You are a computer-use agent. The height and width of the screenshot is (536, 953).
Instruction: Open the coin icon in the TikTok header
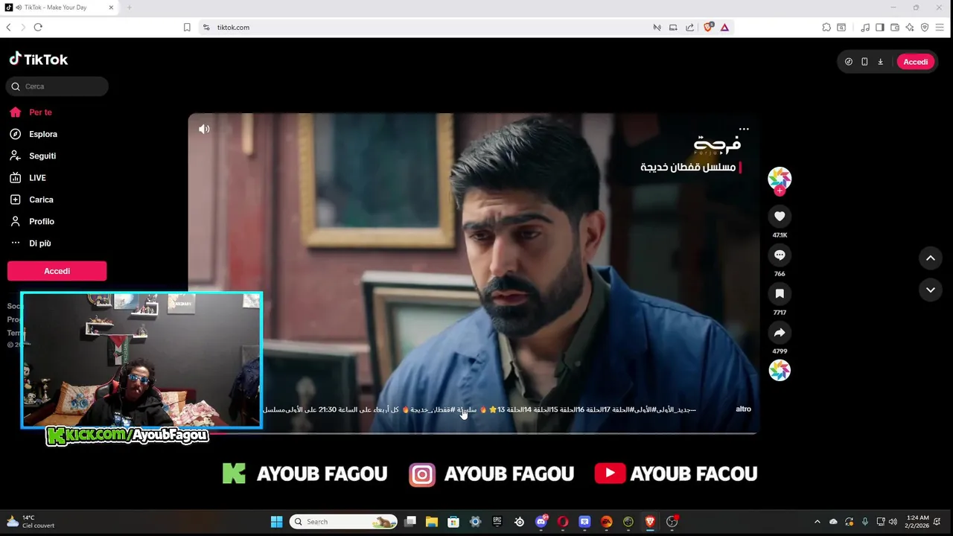(x=849, y=62)
